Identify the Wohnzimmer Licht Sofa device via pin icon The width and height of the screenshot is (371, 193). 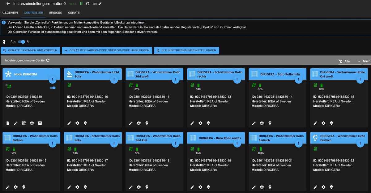tap(85, 123)
